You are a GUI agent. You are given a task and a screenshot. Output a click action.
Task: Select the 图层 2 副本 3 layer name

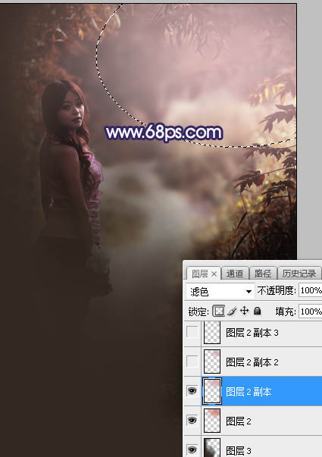pyautogui.click(x=252, y=333)
